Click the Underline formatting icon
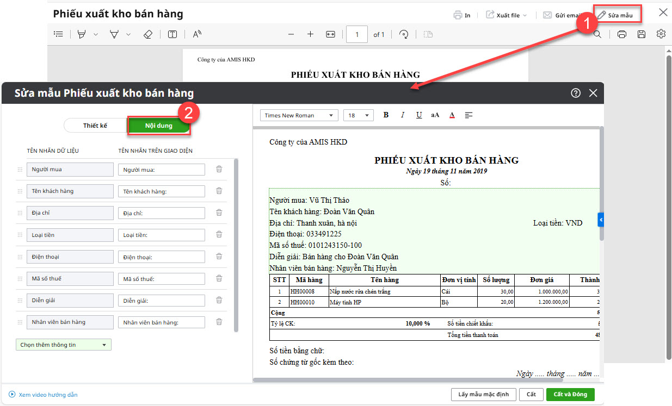Screen dimensions: 672x406 pos(418,115)
